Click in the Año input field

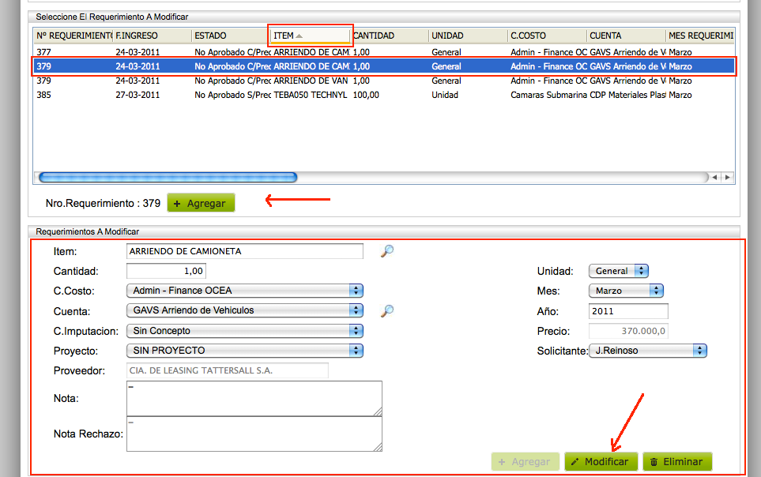click(628, 311)
